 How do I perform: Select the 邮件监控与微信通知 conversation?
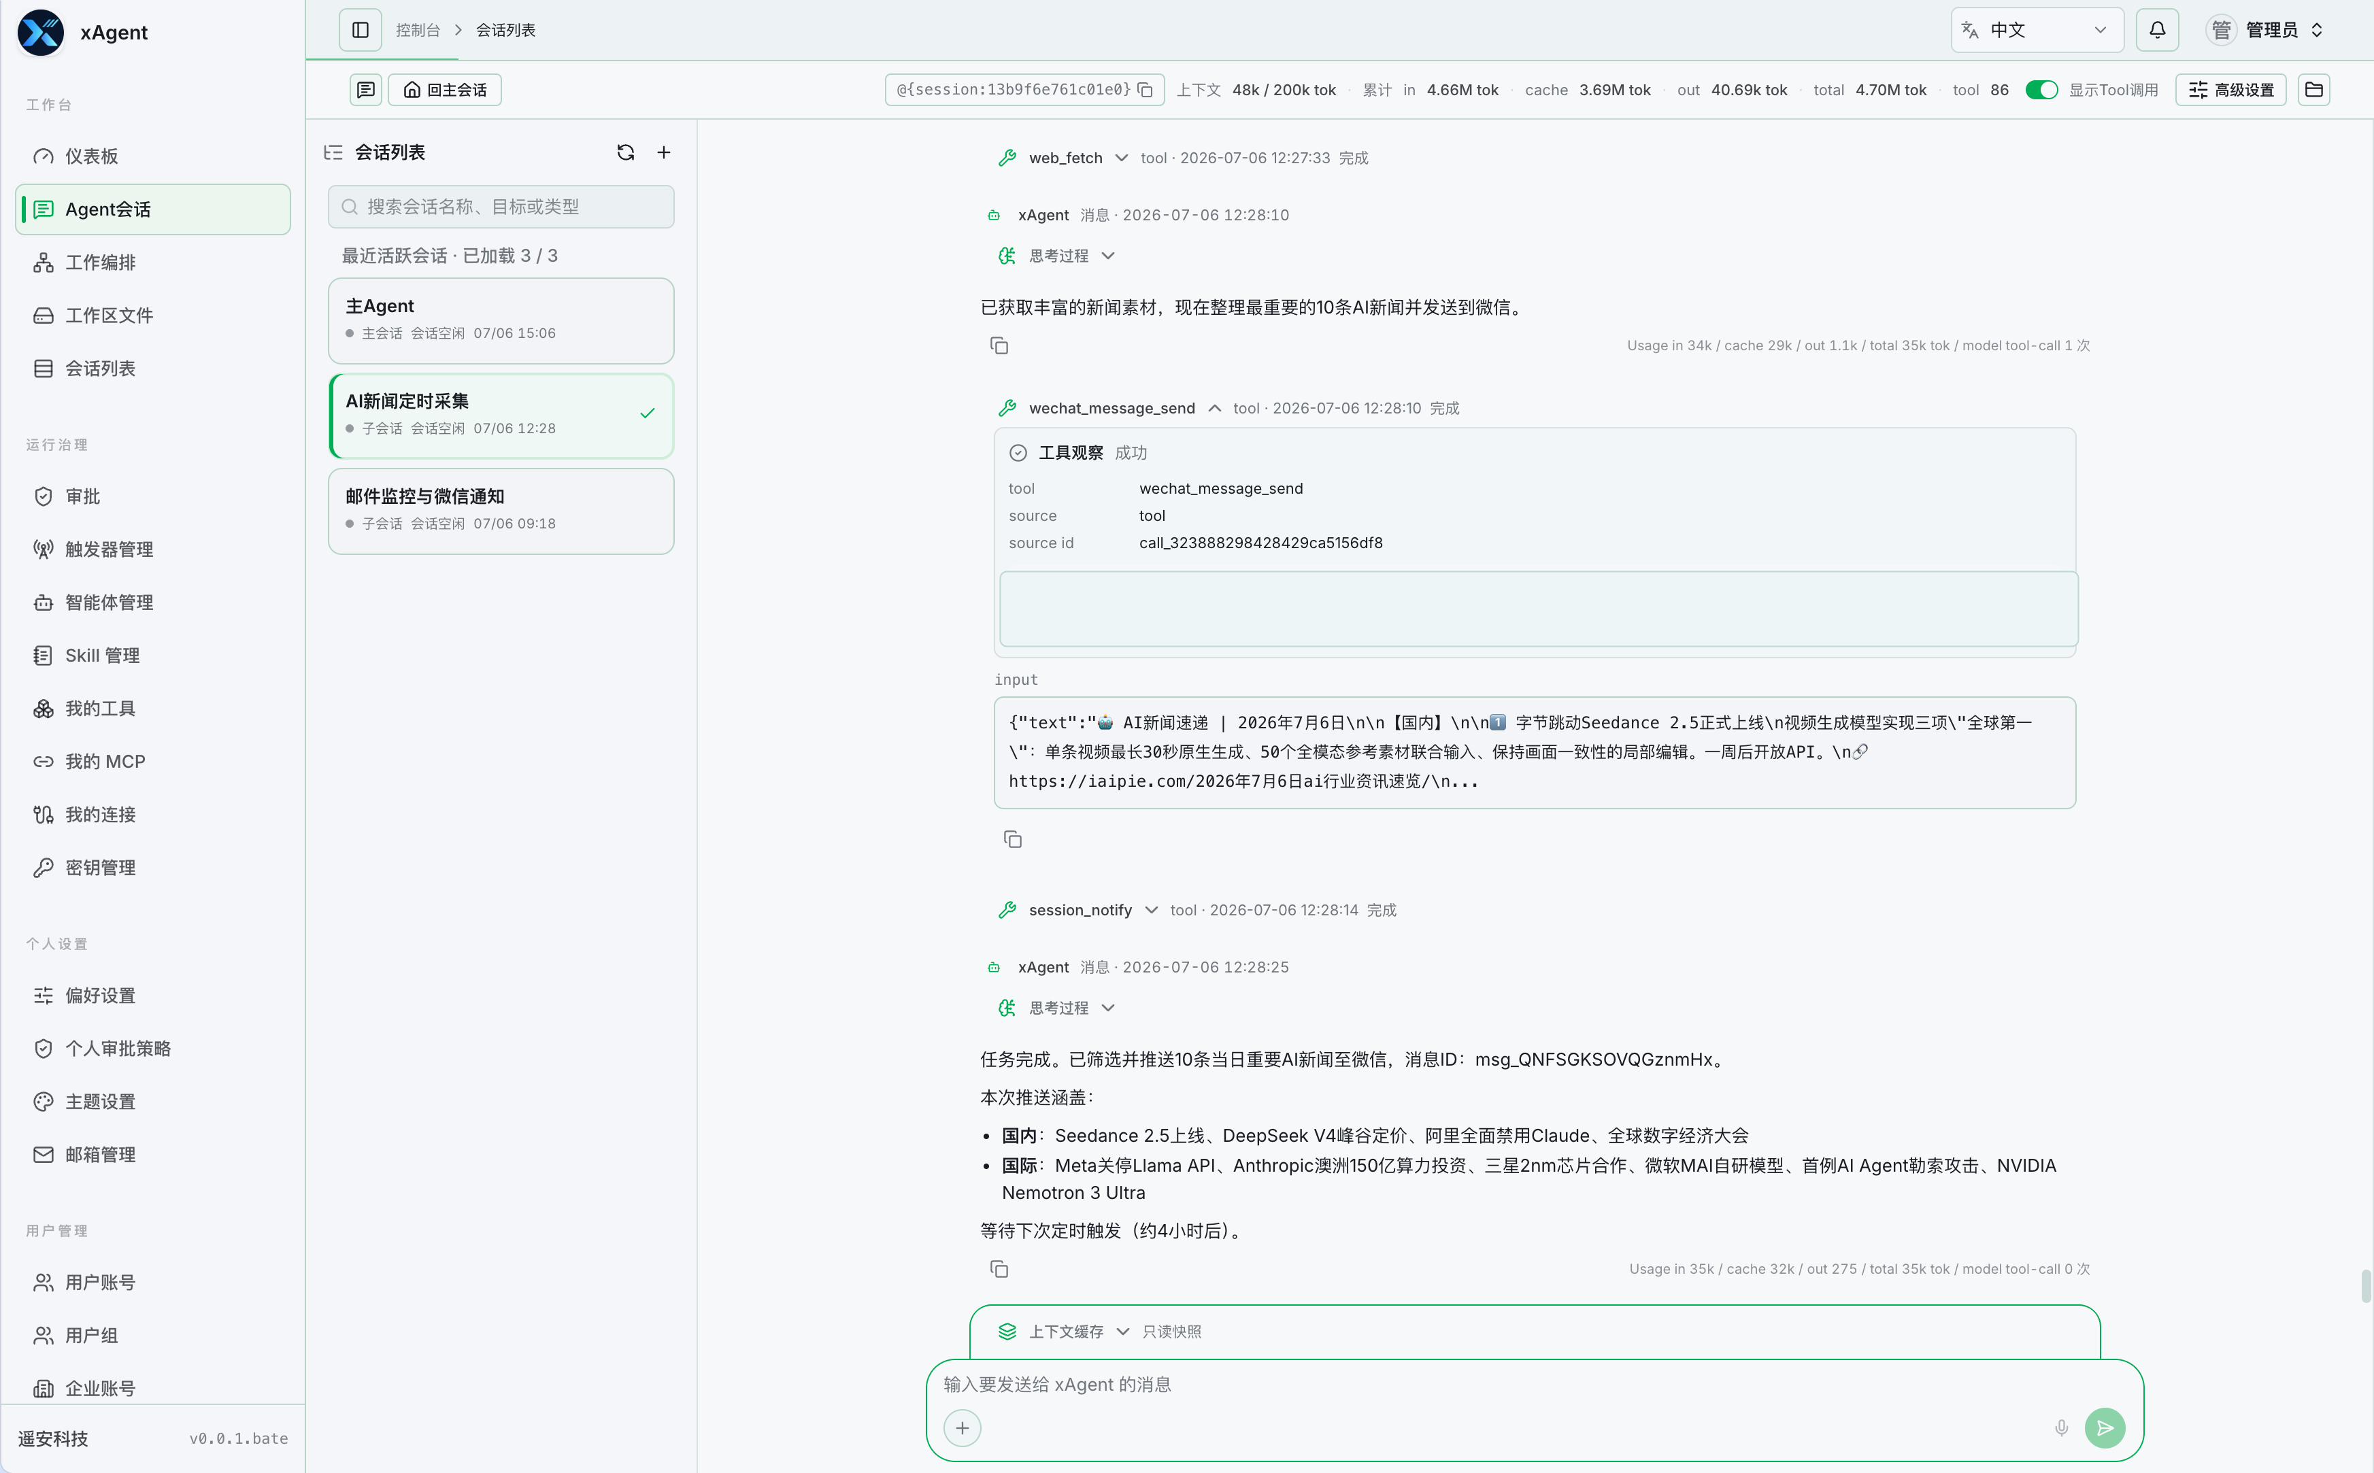point(501,511)
